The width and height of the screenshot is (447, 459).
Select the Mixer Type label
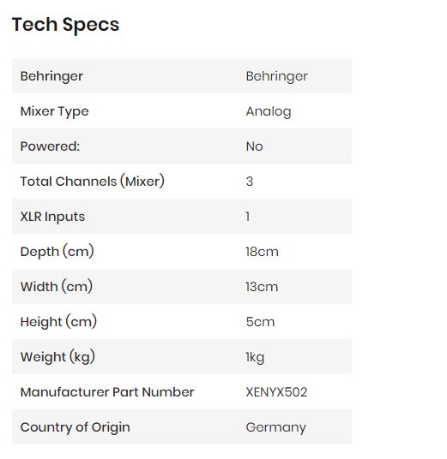tap(55, 111)
